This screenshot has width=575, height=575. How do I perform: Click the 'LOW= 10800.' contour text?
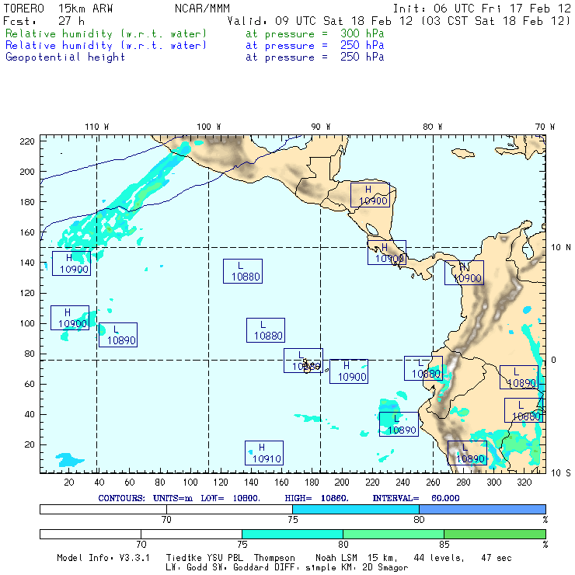coord(231,498)
